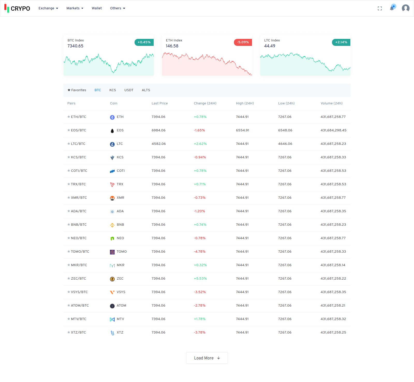Click the MTV coin icon
This screenshot has height=382, width=414.
(x=112, y=319)
